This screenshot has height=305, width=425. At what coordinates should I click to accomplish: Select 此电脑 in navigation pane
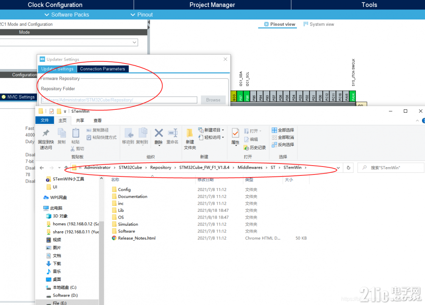56,208
